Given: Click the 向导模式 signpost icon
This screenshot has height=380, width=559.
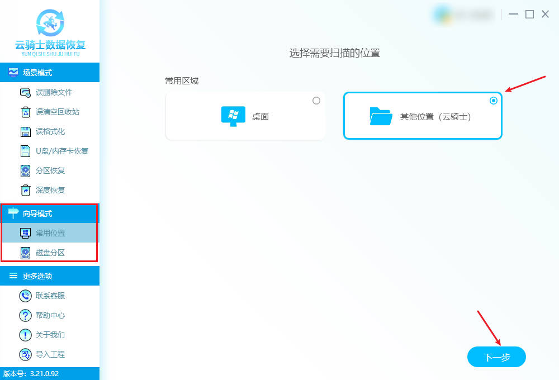Looking at the screenshot, I should point(13,213).
